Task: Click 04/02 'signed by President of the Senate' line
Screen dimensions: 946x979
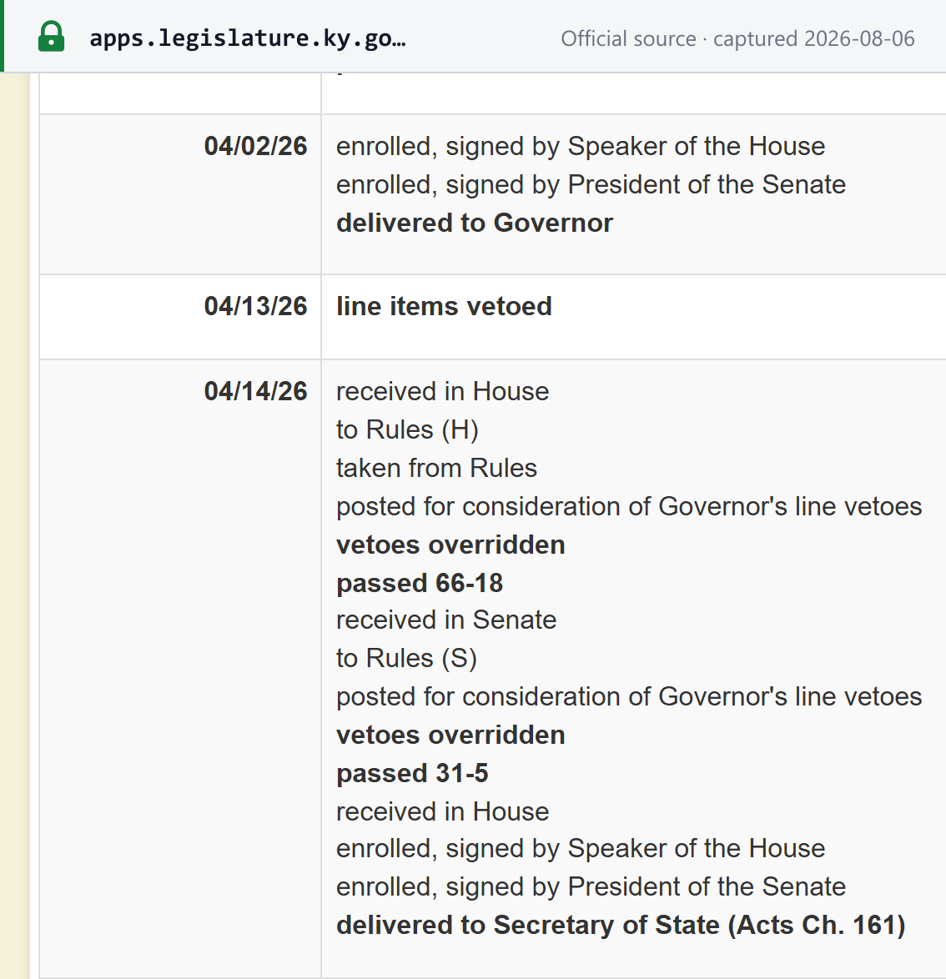Action: pos(591,185)
